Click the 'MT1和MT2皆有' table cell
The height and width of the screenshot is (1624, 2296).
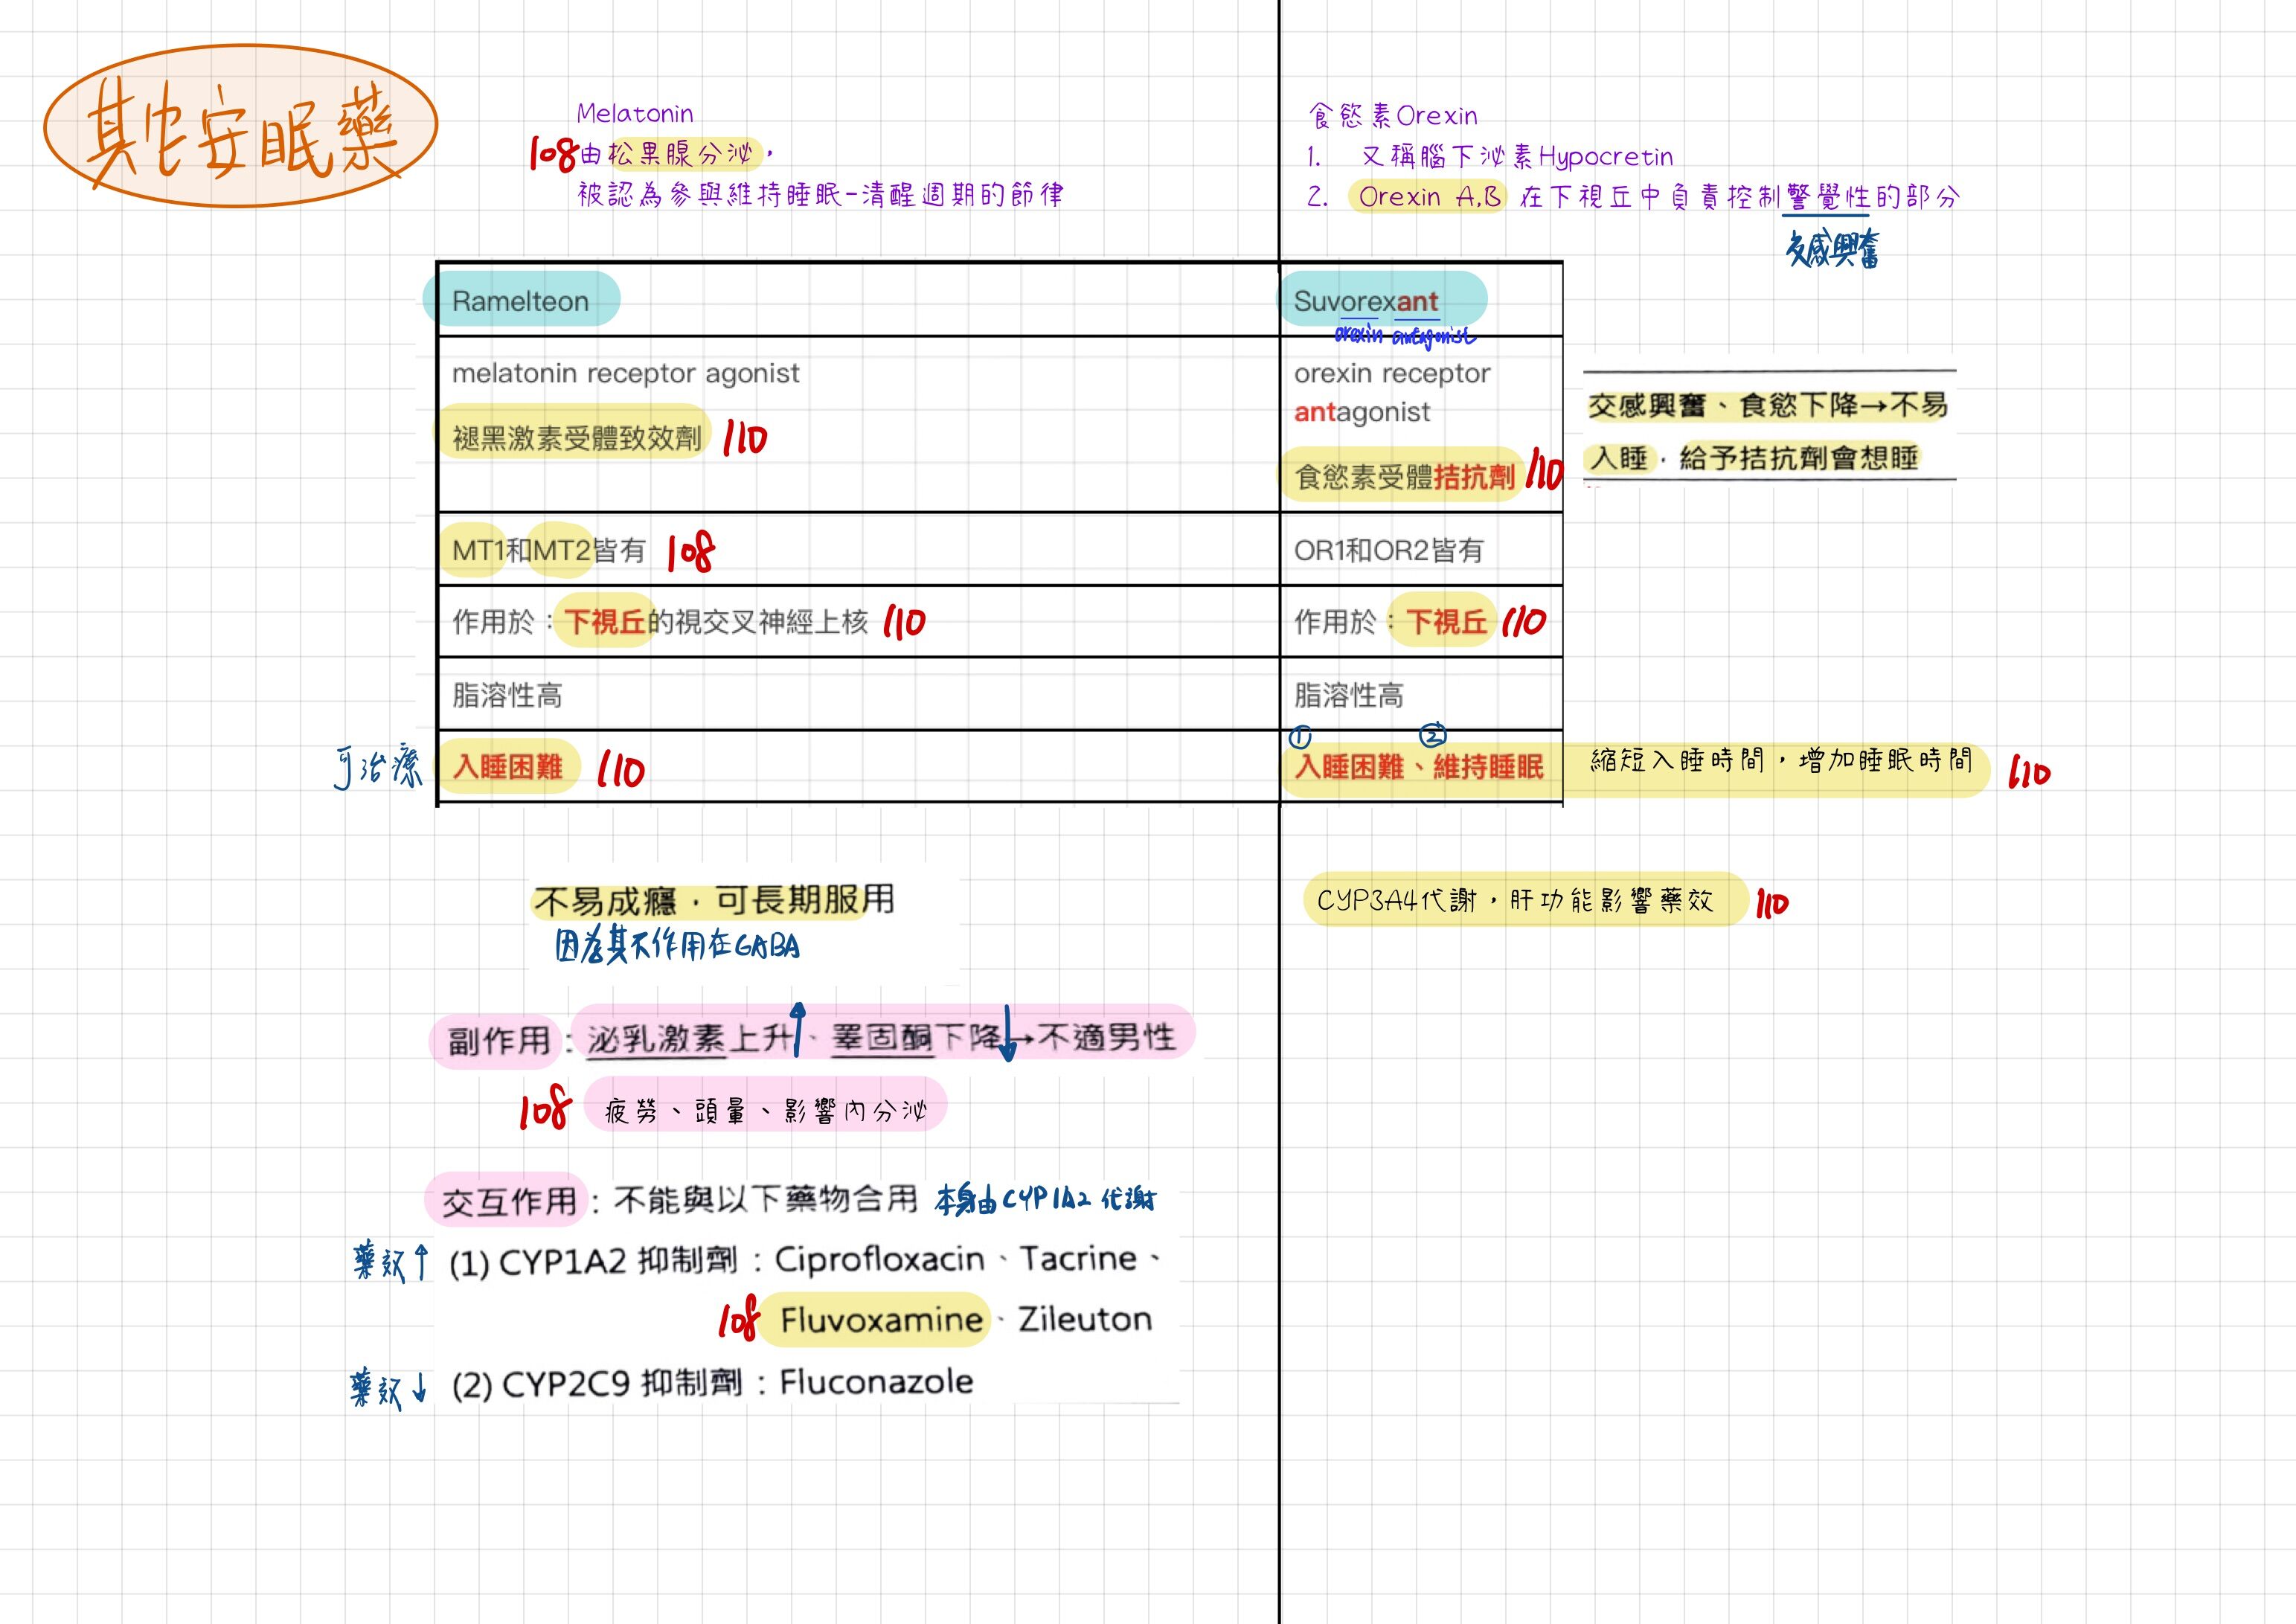point(548,550)
